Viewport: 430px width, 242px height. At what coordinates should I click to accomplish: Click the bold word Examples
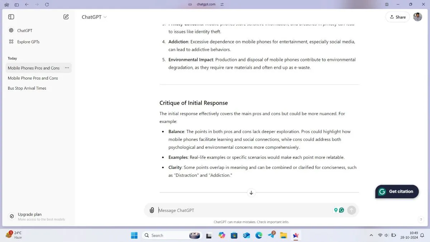pyautogui.click(x=178, y=157)
